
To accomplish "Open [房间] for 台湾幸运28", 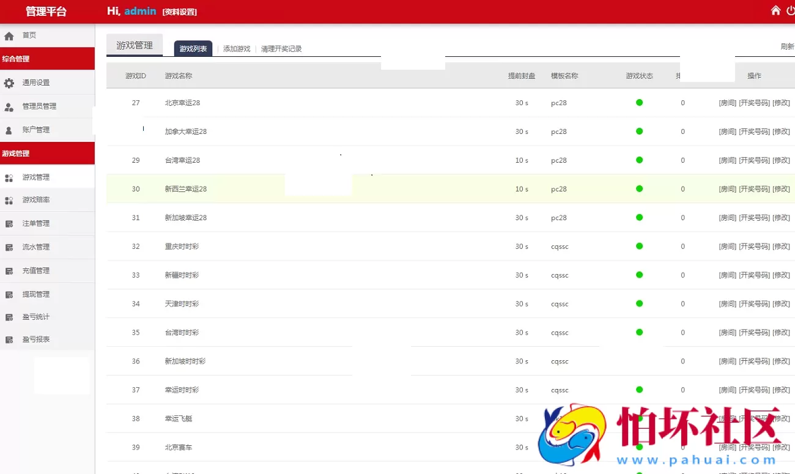I will (727, 160).
